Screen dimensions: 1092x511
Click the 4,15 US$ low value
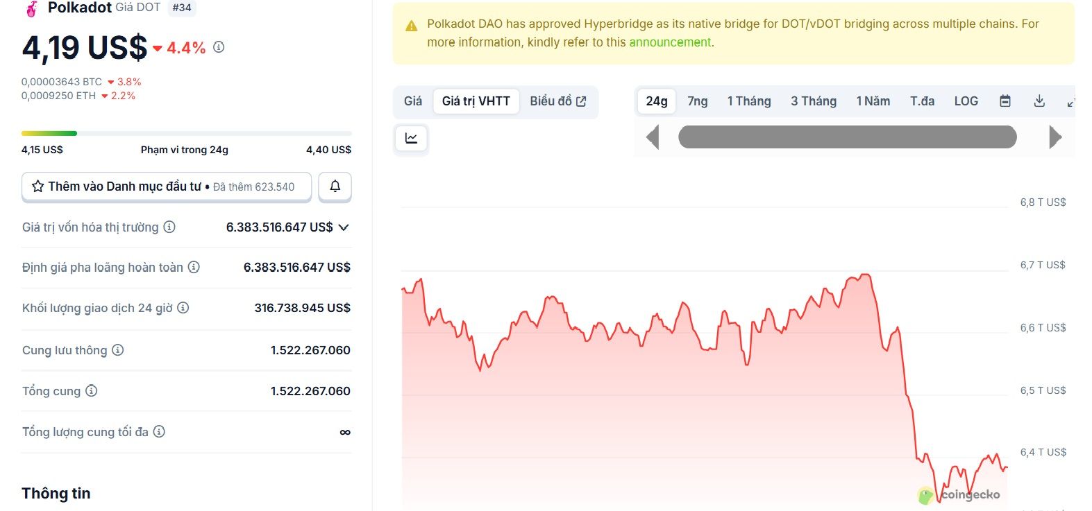click(42, 150)
